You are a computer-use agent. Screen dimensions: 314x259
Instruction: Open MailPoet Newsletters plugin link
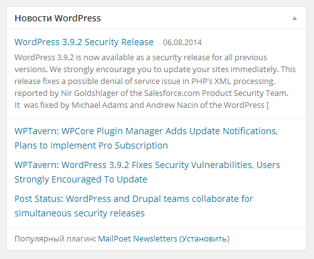pyautogui.click(x=138, y=238)
